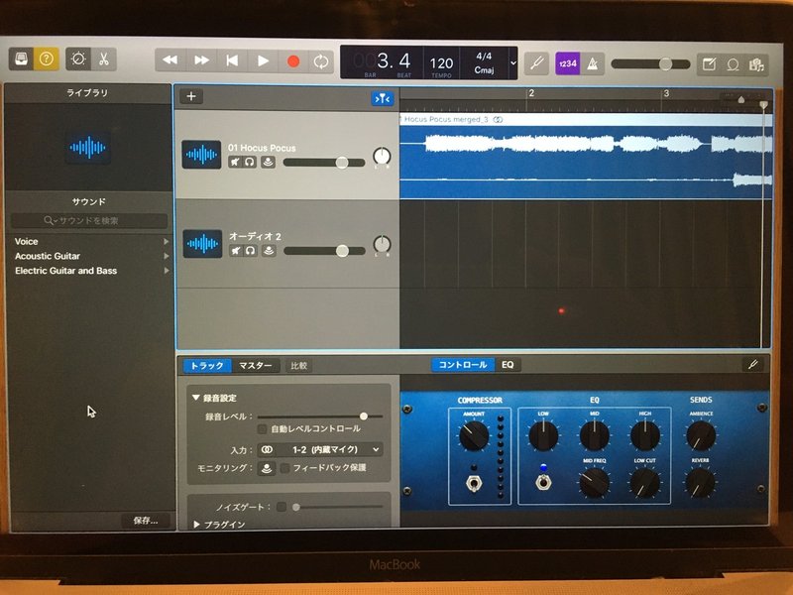Image resolution: width=793 pixels, height=595 pixels.
Task: Open the scissors Editors button
Action: (x=104, y=59)
